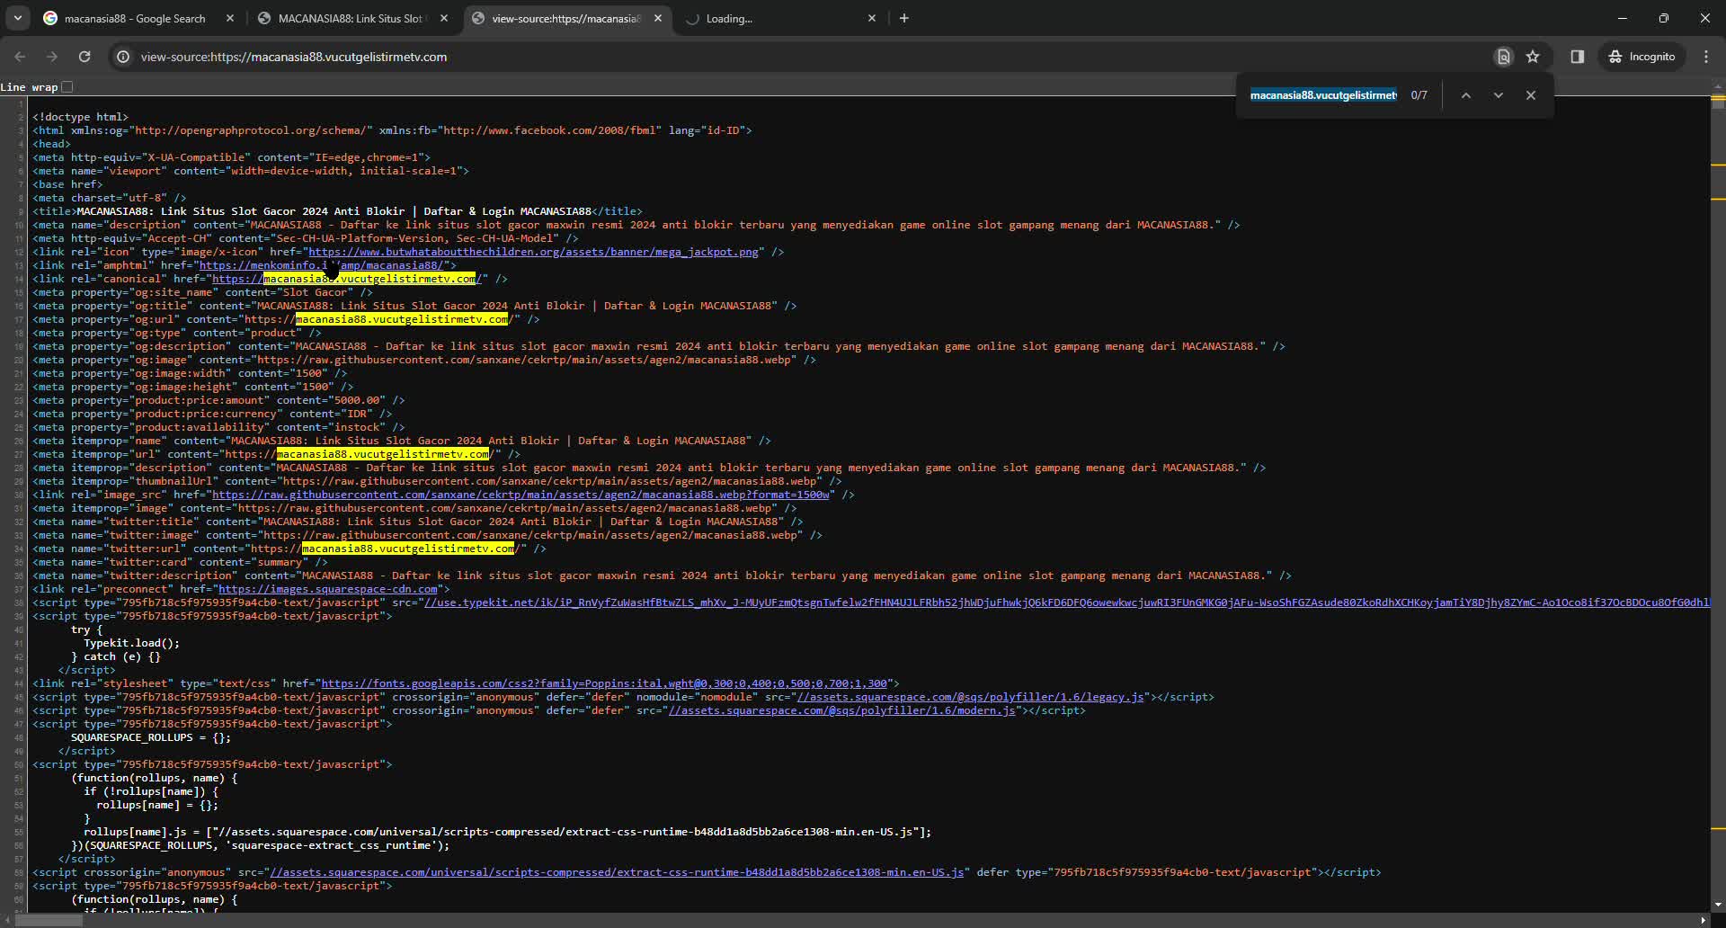Open the polyfiller modern.js link
The height and width of the screenshot is (928, 1726).
842,710
